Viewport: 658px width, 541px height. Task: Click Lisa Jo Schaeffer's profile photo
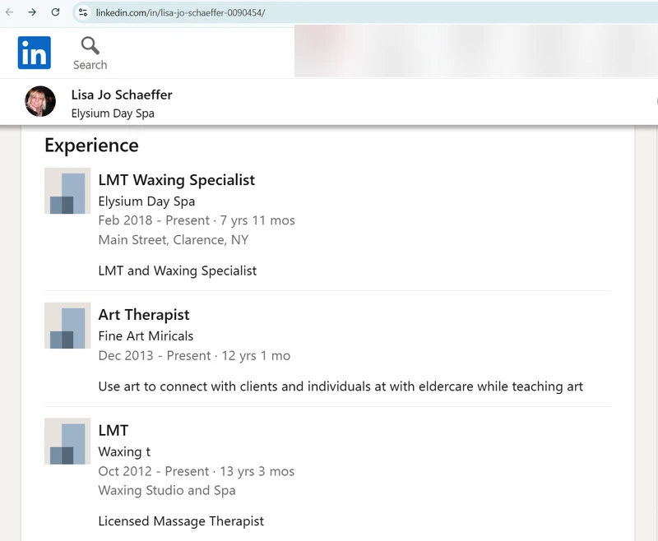tap(40, 101)
